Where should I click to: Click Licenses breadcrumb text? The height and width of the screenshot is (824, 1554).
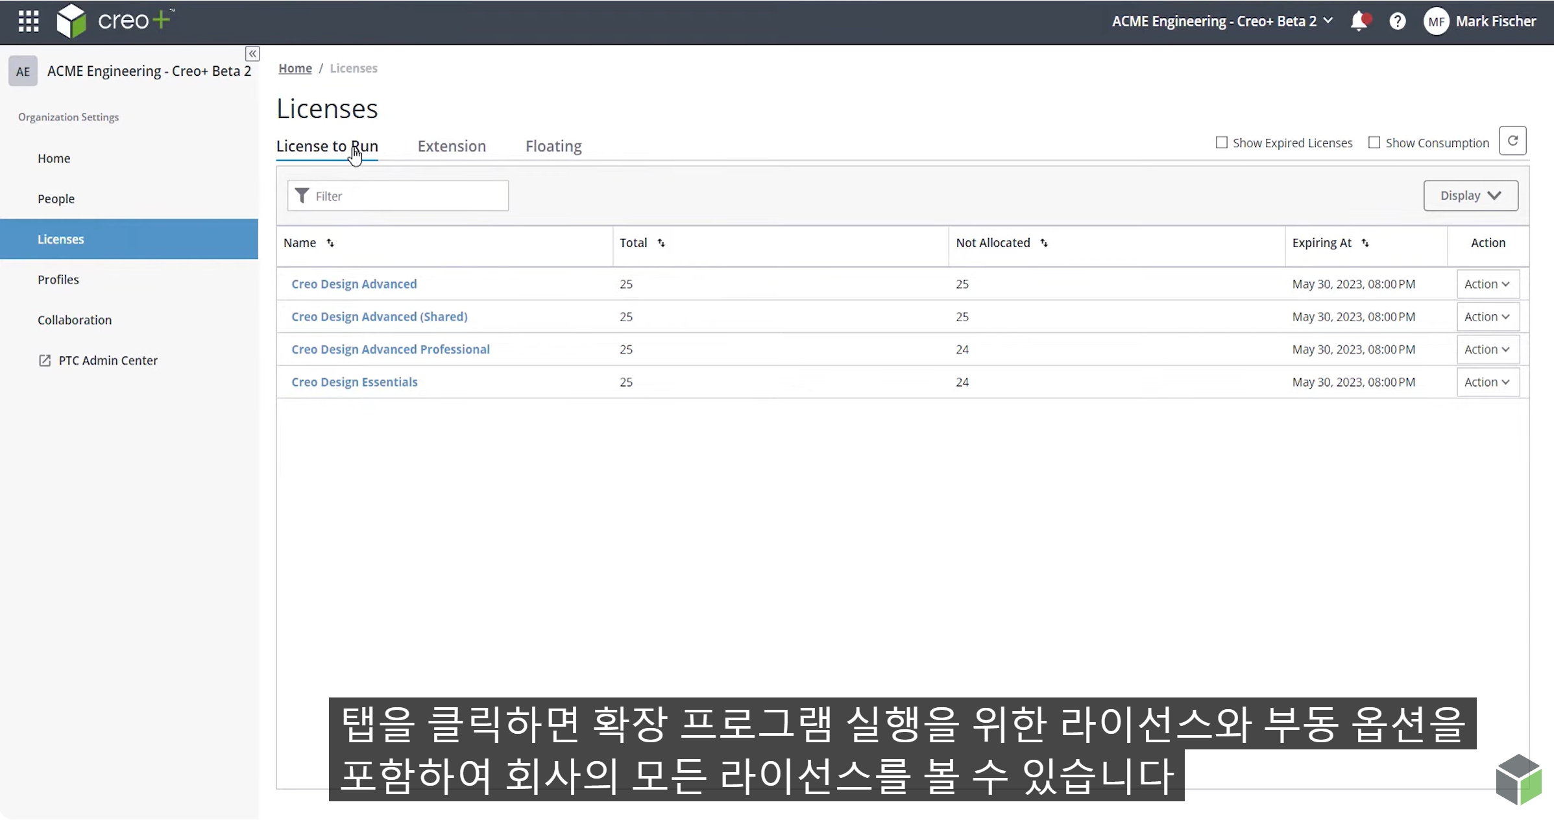pyautogui.click(x=354, y=68)
